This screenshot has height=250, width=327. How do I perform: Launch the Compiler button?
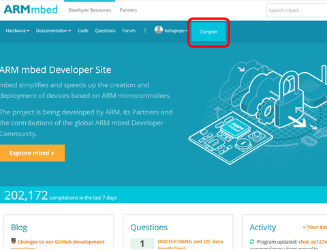click(x=208, y=31)
